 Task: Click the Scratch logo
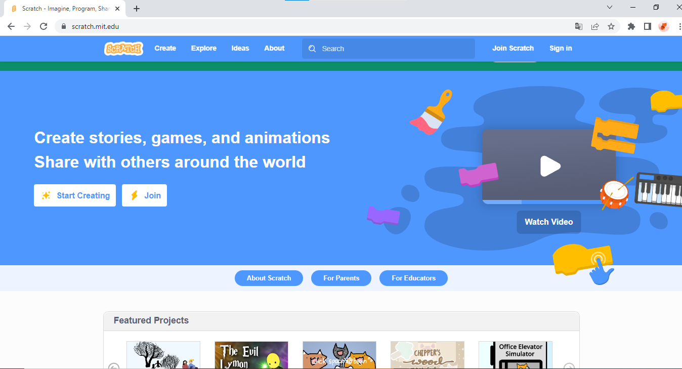pos(123,49)
